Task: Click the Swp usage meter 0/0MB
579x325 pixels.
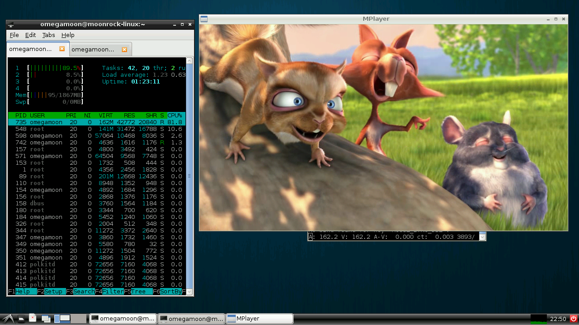Action: pos(50,102)
